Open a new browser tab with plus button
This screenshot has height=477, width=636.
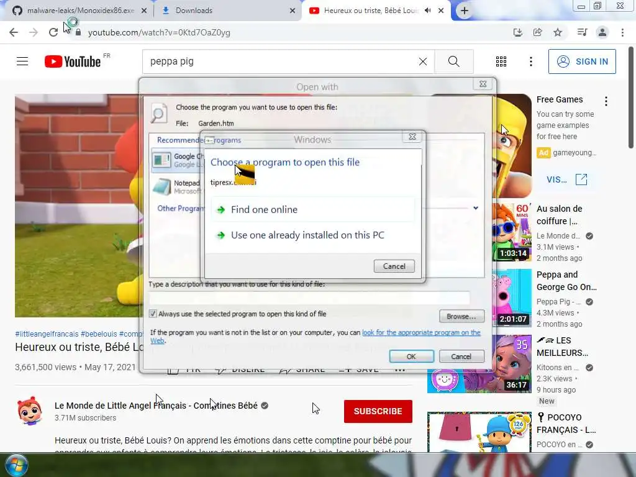click(x=465, y=11)
